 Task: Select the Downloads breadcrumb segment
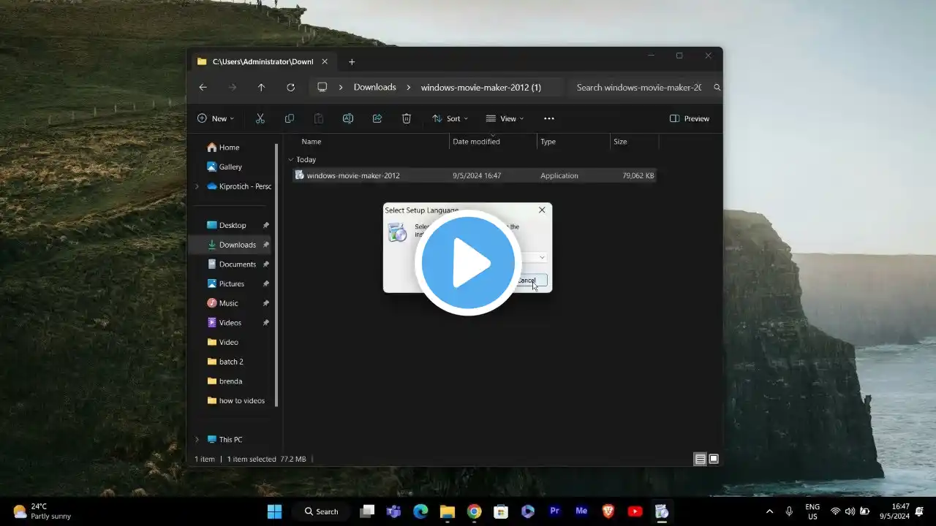click(374, 88)
